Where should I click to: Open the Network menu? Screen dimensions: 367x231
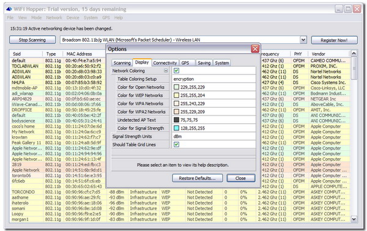[54, 18]
